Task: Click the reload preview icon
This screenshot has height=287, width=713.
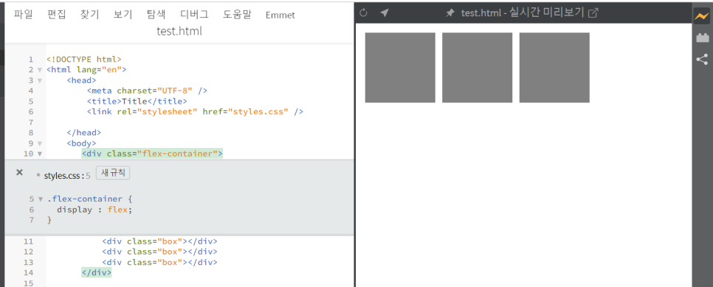Action: tap(363, 13)
